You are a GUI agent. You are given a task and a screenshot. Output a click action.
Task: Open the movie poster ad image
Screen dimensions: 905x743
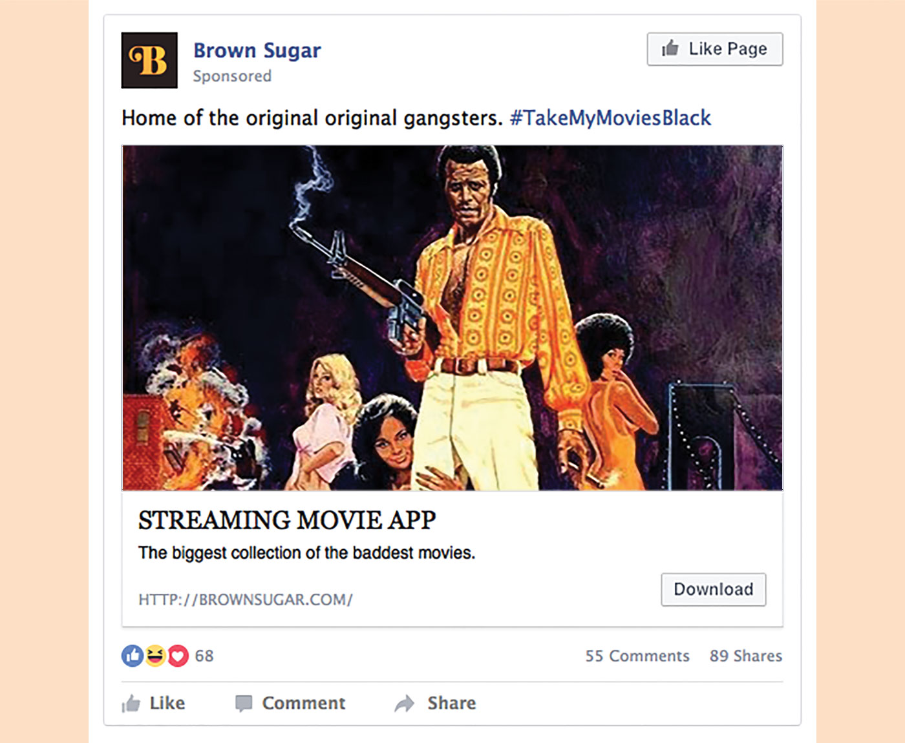[452, 317]
